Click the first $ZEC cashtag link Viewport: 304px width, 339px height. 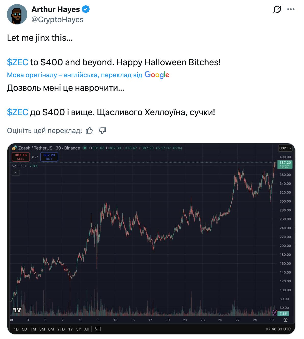[x=18, y=62]
